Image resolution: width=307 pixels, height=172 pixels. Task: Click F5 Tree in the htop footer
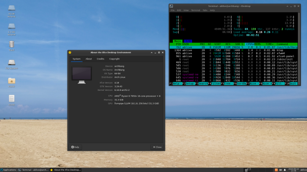click(227, 83)
